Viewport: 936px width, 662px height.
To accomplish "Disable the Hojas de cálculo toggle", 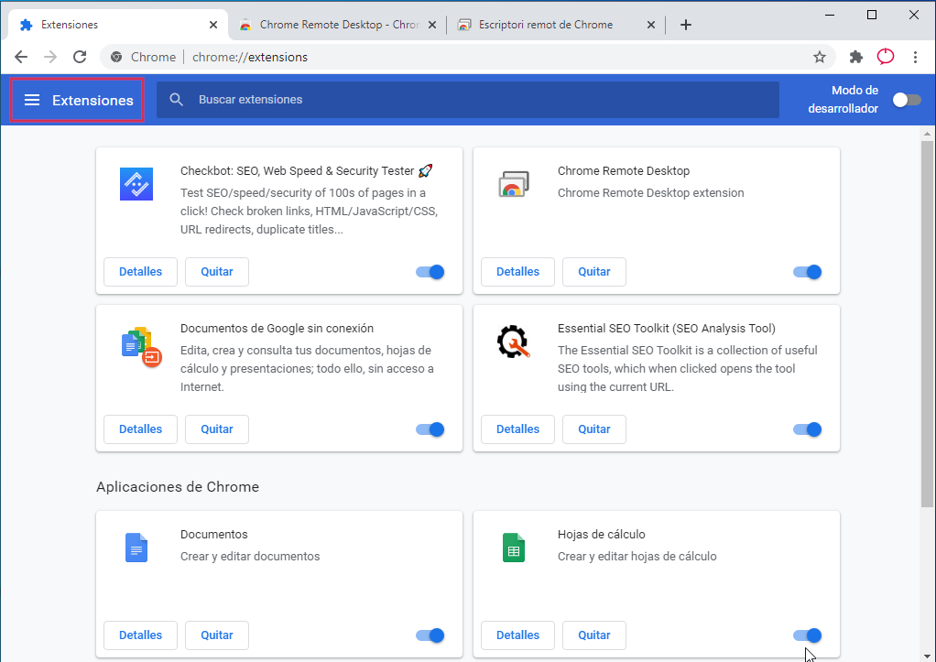I will (x=808, y=635).
